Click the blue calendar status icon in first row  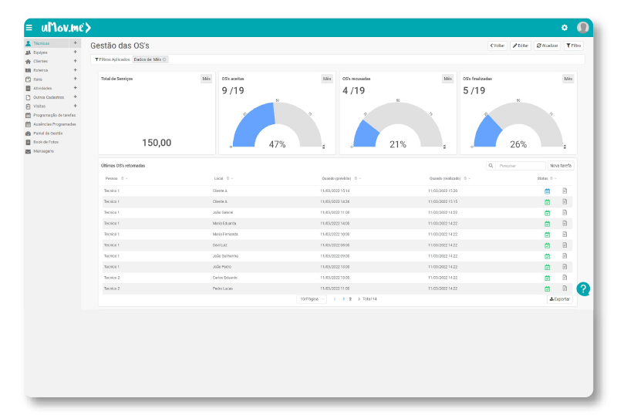(x=547, y=191)
